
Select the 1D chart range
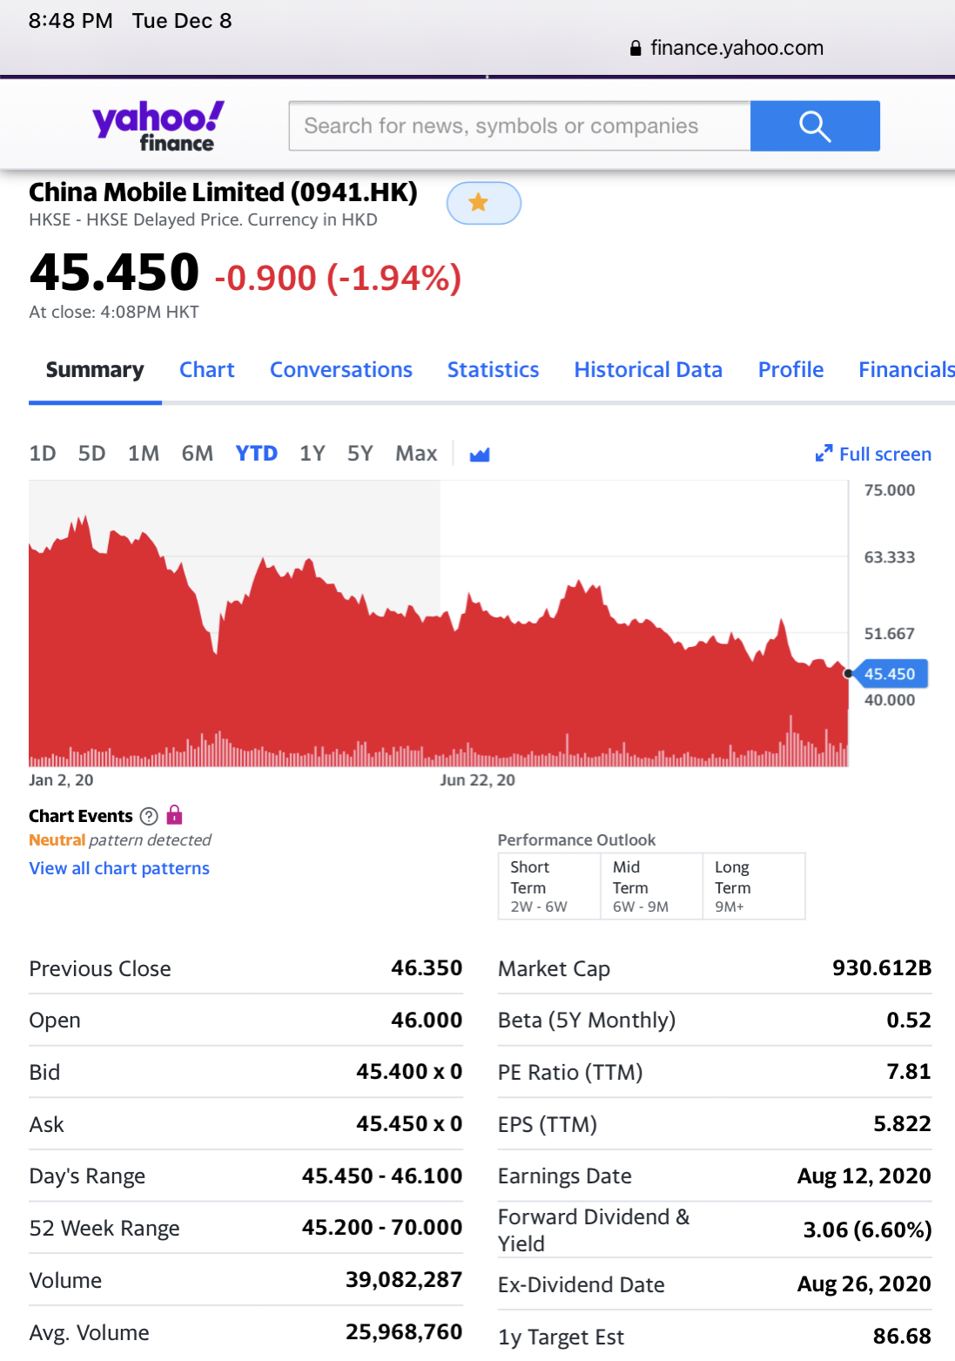pyautogui.click(x=43, y=454)
